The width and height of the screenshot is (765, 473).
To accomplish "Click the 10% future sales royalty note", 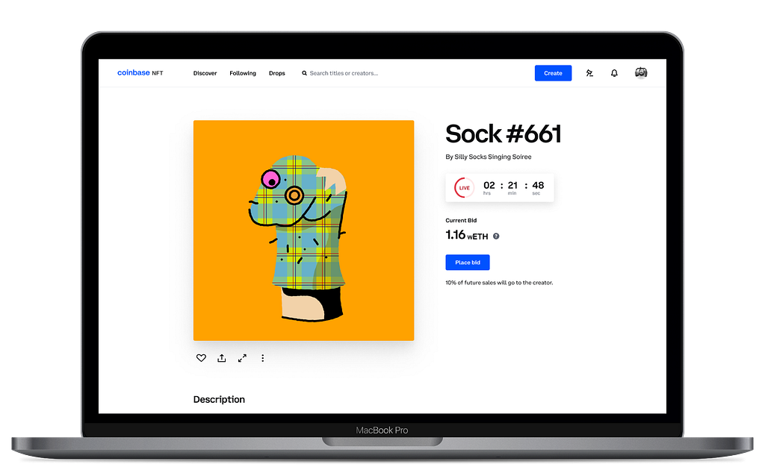I will tap(499, 283).
